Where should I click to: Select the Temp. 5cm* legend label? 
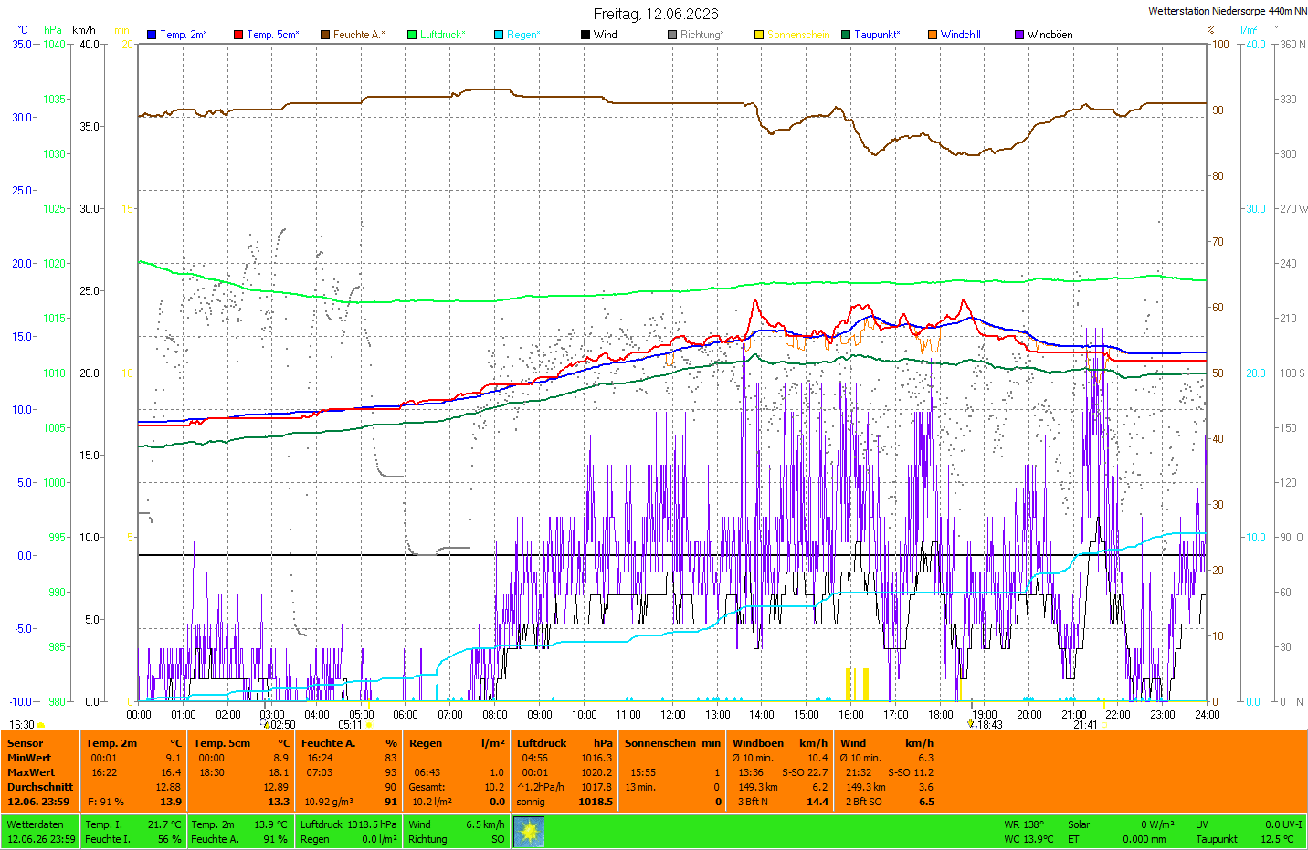click(x=273, y=35)
